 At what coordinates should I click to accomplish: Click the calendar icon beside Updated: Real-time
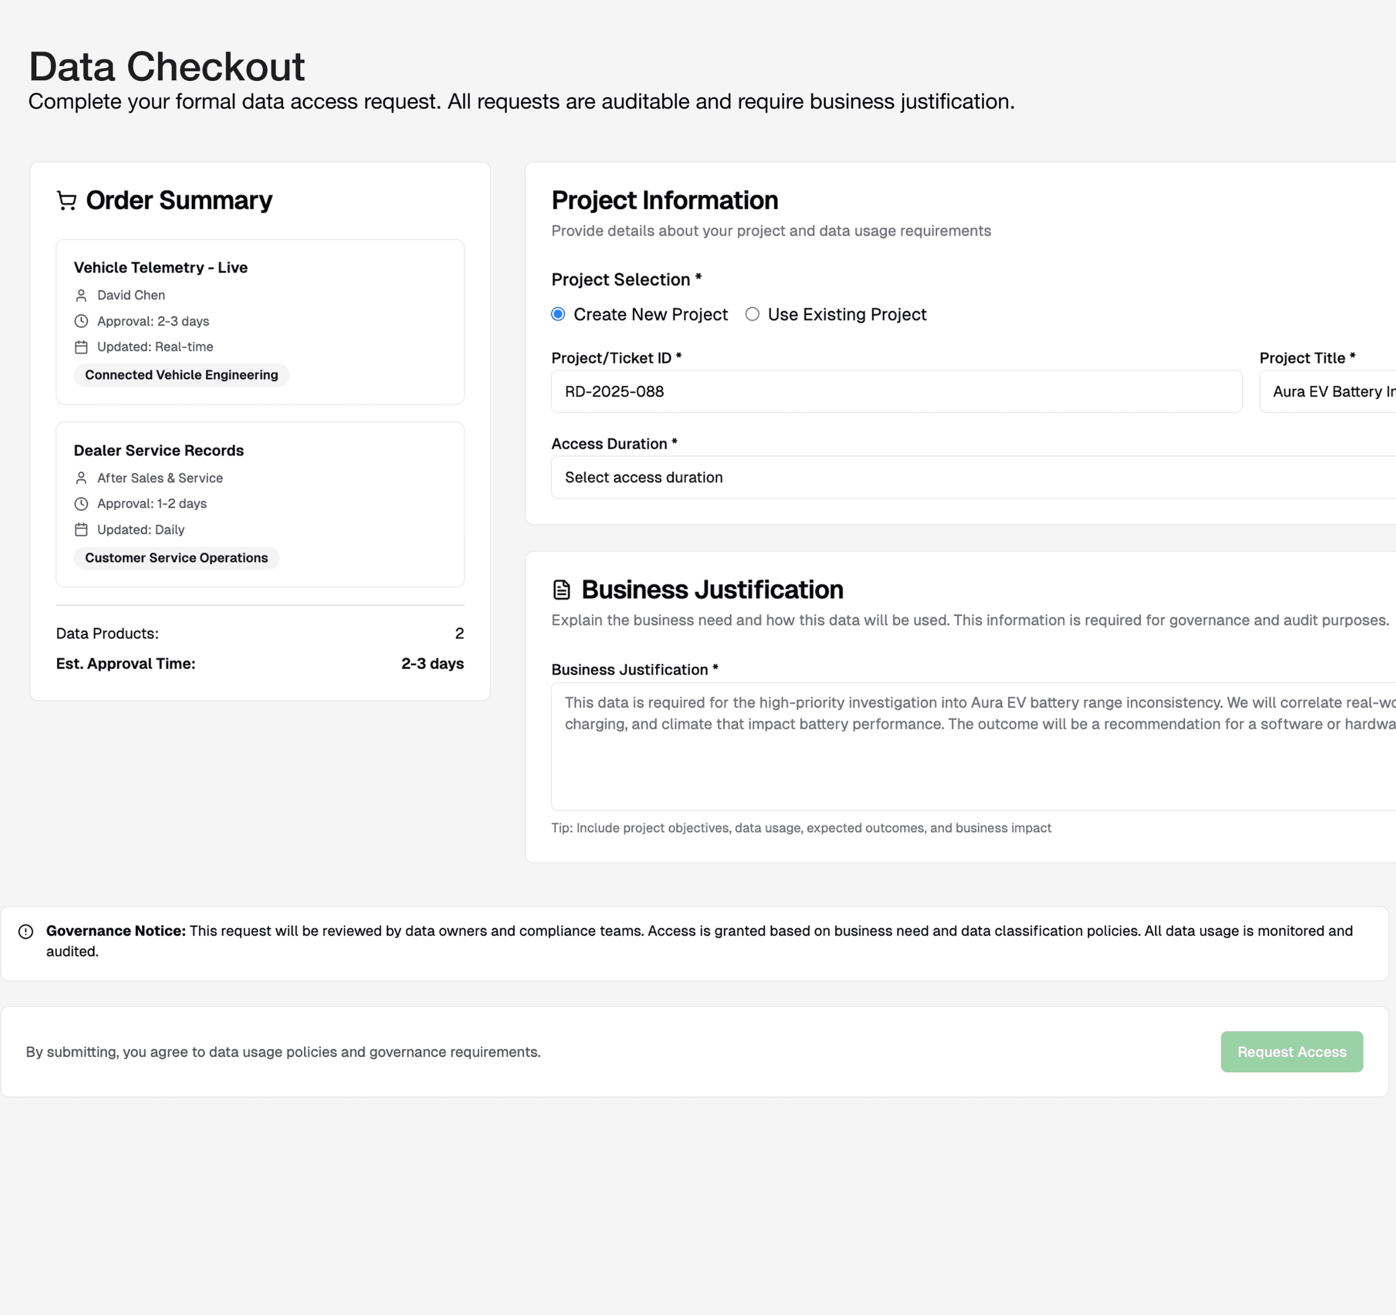81,347
